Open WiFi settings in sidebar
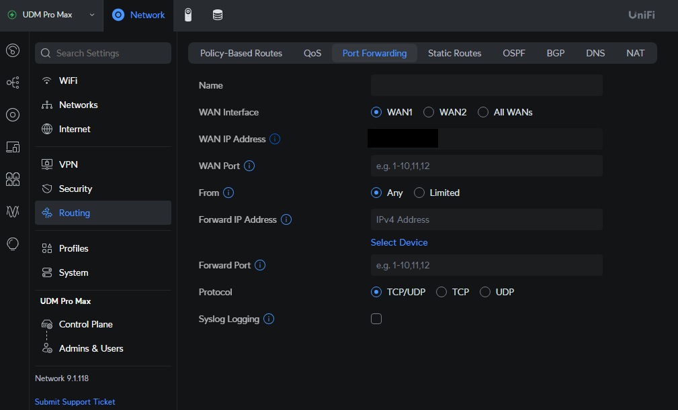The width and height of the screenshot is (678, 410). point(103,81)
